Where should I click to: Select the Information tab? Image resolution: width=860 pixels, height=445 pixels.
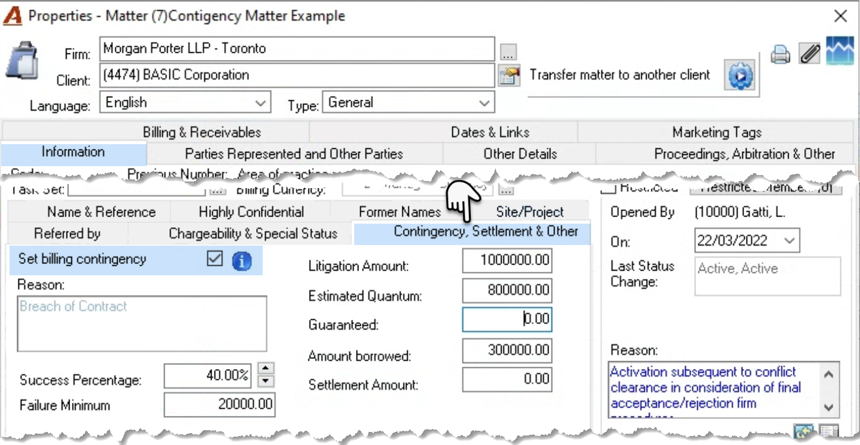pyautogui.click(x=73, y=152)
